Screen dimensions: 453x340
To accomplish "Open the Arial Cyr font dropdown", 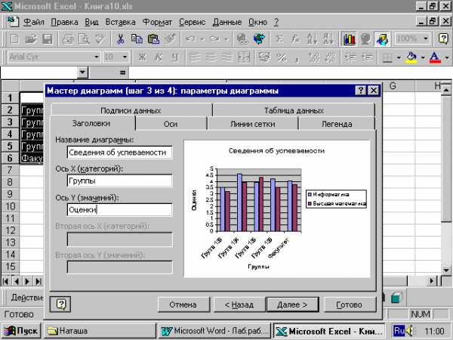I will click(96, 57).
